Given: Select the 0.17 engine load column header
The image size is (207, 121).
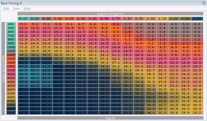Looking at the screenshot, I should (x=23, y=19).
